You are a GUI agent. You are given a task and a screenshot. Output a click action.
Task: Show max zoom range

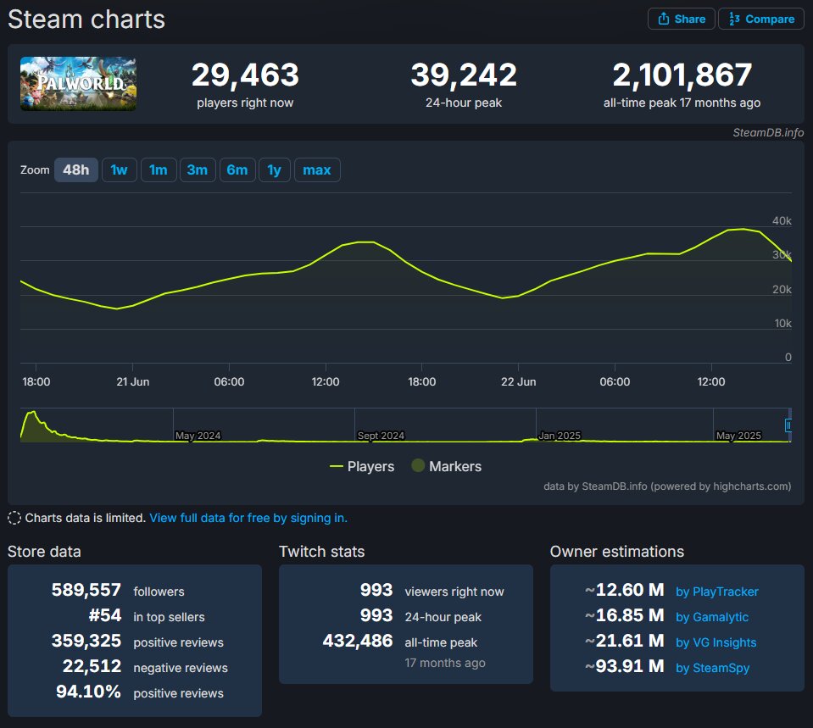coord(317,170)
